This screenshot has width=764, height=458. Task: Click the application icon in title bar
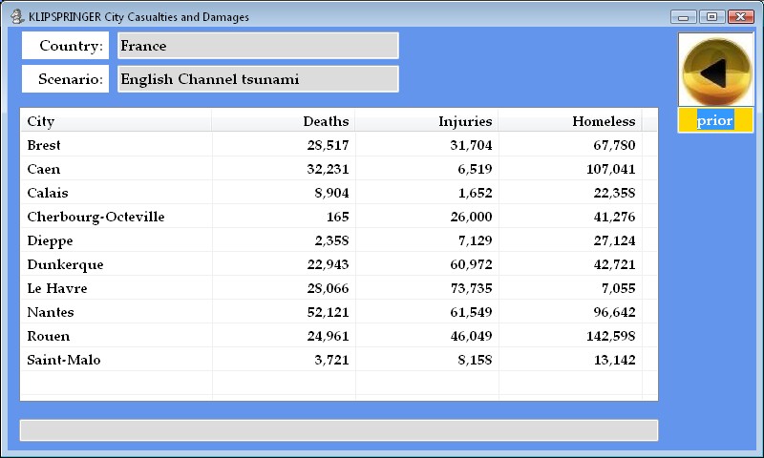[x=16, y=16]
